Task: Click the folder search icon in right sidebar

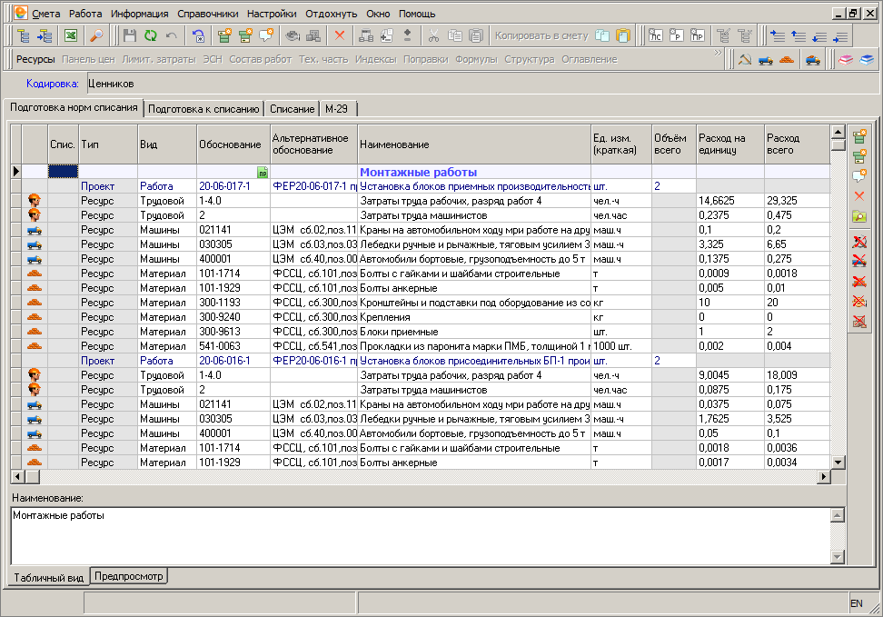Action: [x=858, y=215]
